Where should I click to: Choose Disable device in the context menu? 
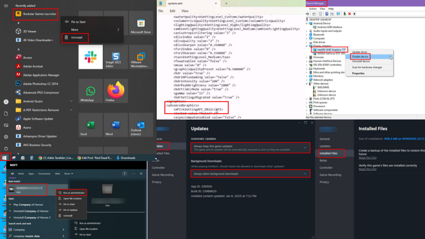click(x=360, y=57)
